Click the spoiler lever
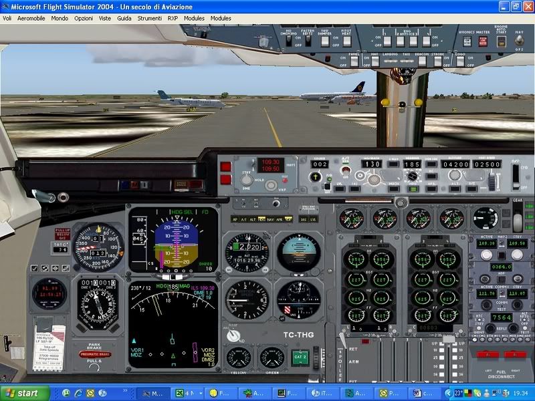This screenshot has height=401, width=535. (x=342, y=341)
